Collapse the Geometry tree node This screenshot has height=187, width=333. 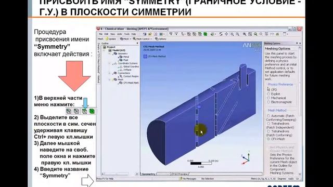click(110, 54)
